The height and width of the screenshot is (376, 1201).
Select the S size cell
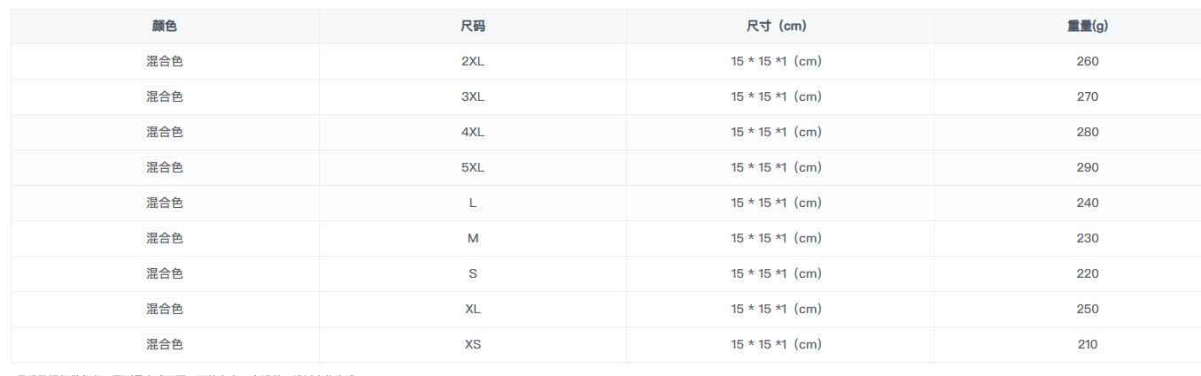473,274
